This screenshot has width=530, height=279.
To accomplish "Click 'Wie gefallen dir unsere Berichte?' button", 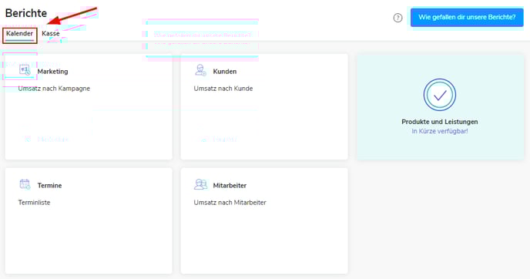I will [x=467, y=17].
